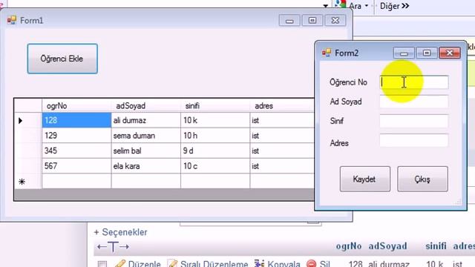475x267 pixels.
Task: Click the ogrNo column header in grid
Action: pyautogui.click(x=76, y=105)
